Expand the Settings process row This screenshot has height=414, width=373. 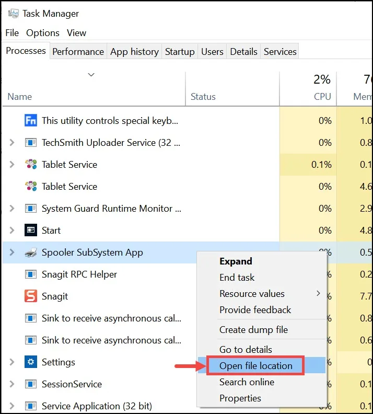coord(12,362)
